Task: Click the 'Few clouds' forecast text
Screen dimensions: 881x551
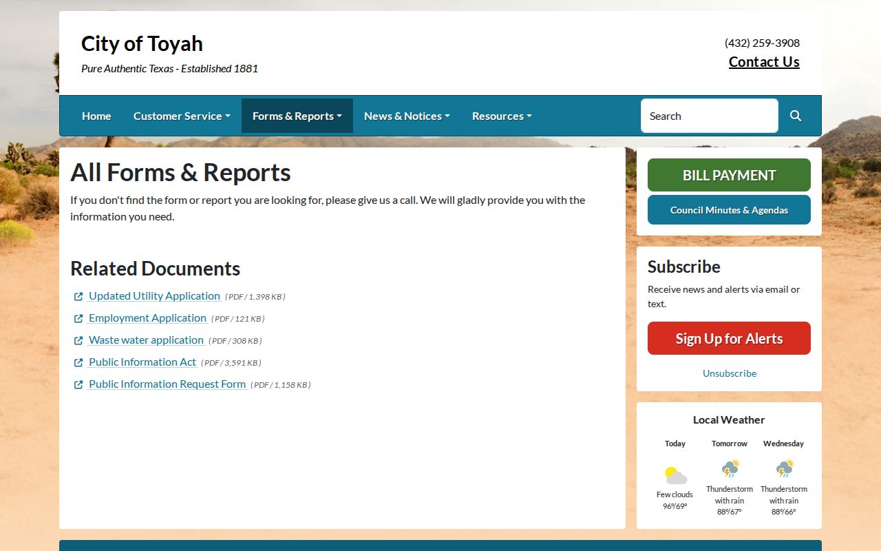Action: click(x=675, y=495)
